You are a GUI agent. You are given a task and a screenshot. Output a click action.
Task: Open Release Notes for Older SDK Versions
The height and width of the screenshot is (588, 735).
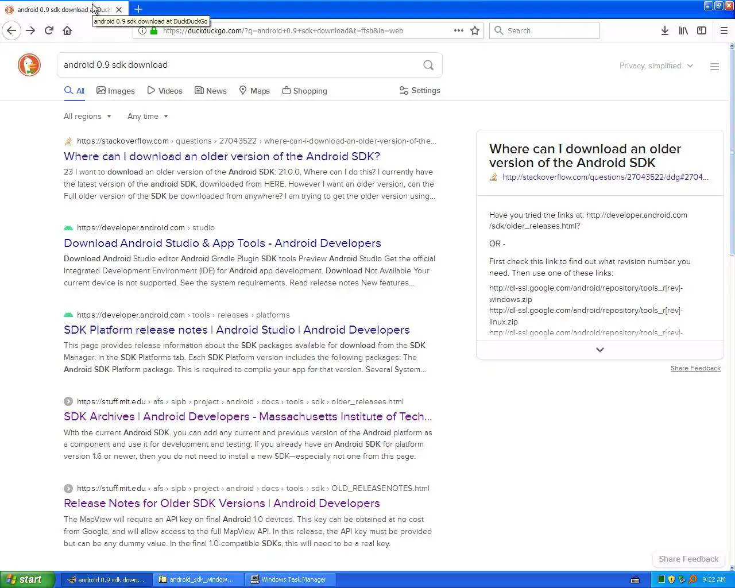(222, 503)
